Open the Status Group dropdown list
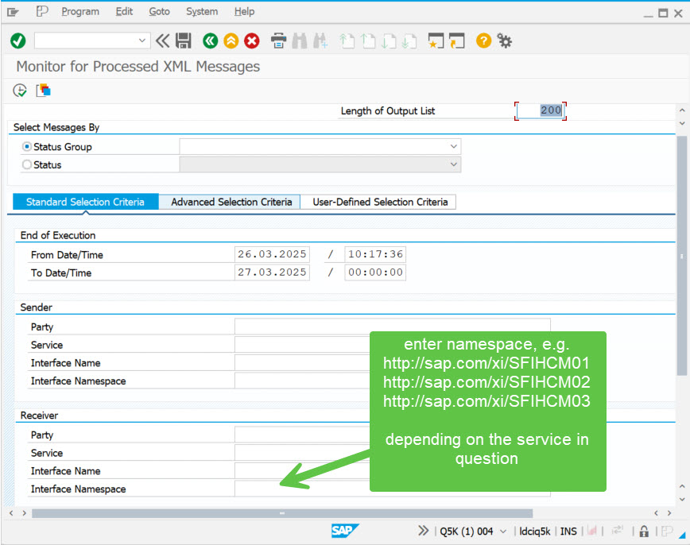The image size is (690, 545). pyautogui.click(x=454, y=146)
